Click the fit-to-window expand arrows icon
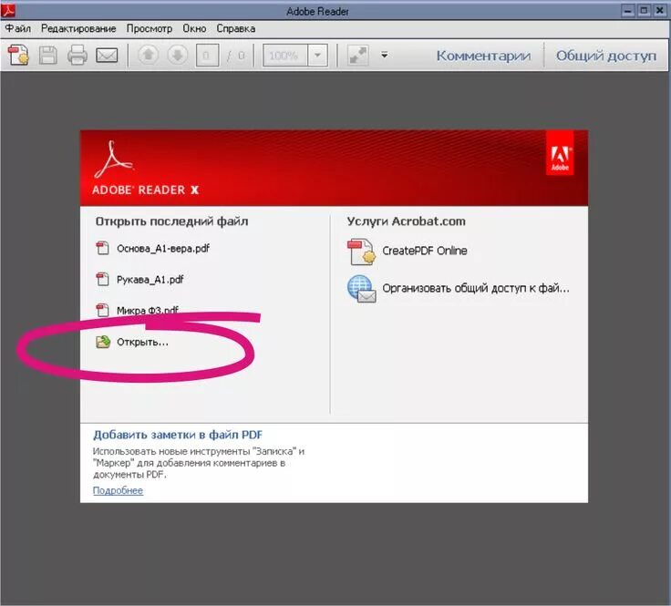Viewport: 671px width, 606px height. (x=357, y=56)
